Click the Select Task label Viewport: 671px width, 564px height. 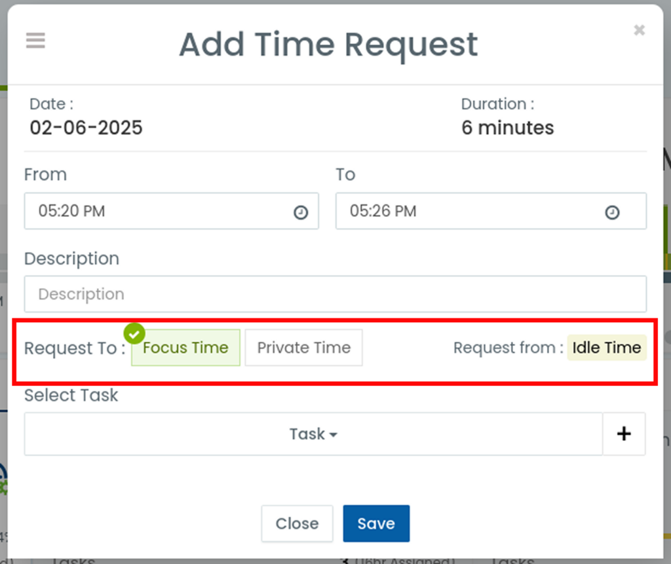(71, 395)
